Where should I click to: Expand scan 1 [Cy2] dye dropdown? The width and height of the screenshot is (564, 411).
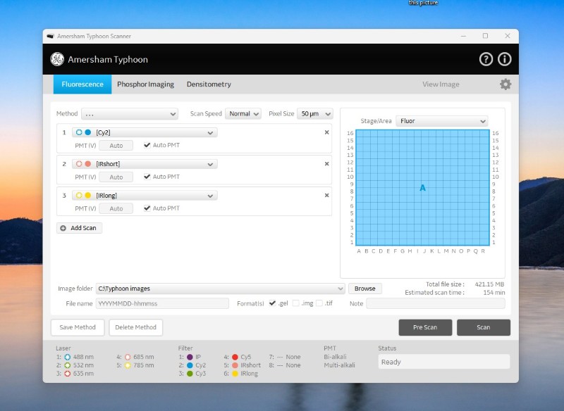coord(145,132)
